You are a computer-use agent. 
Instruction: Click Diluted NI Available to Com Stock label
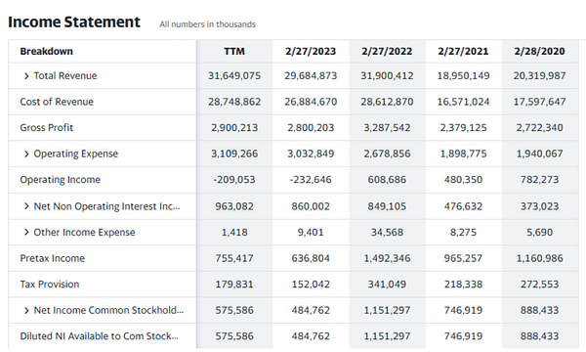click(x=99, y=336)
